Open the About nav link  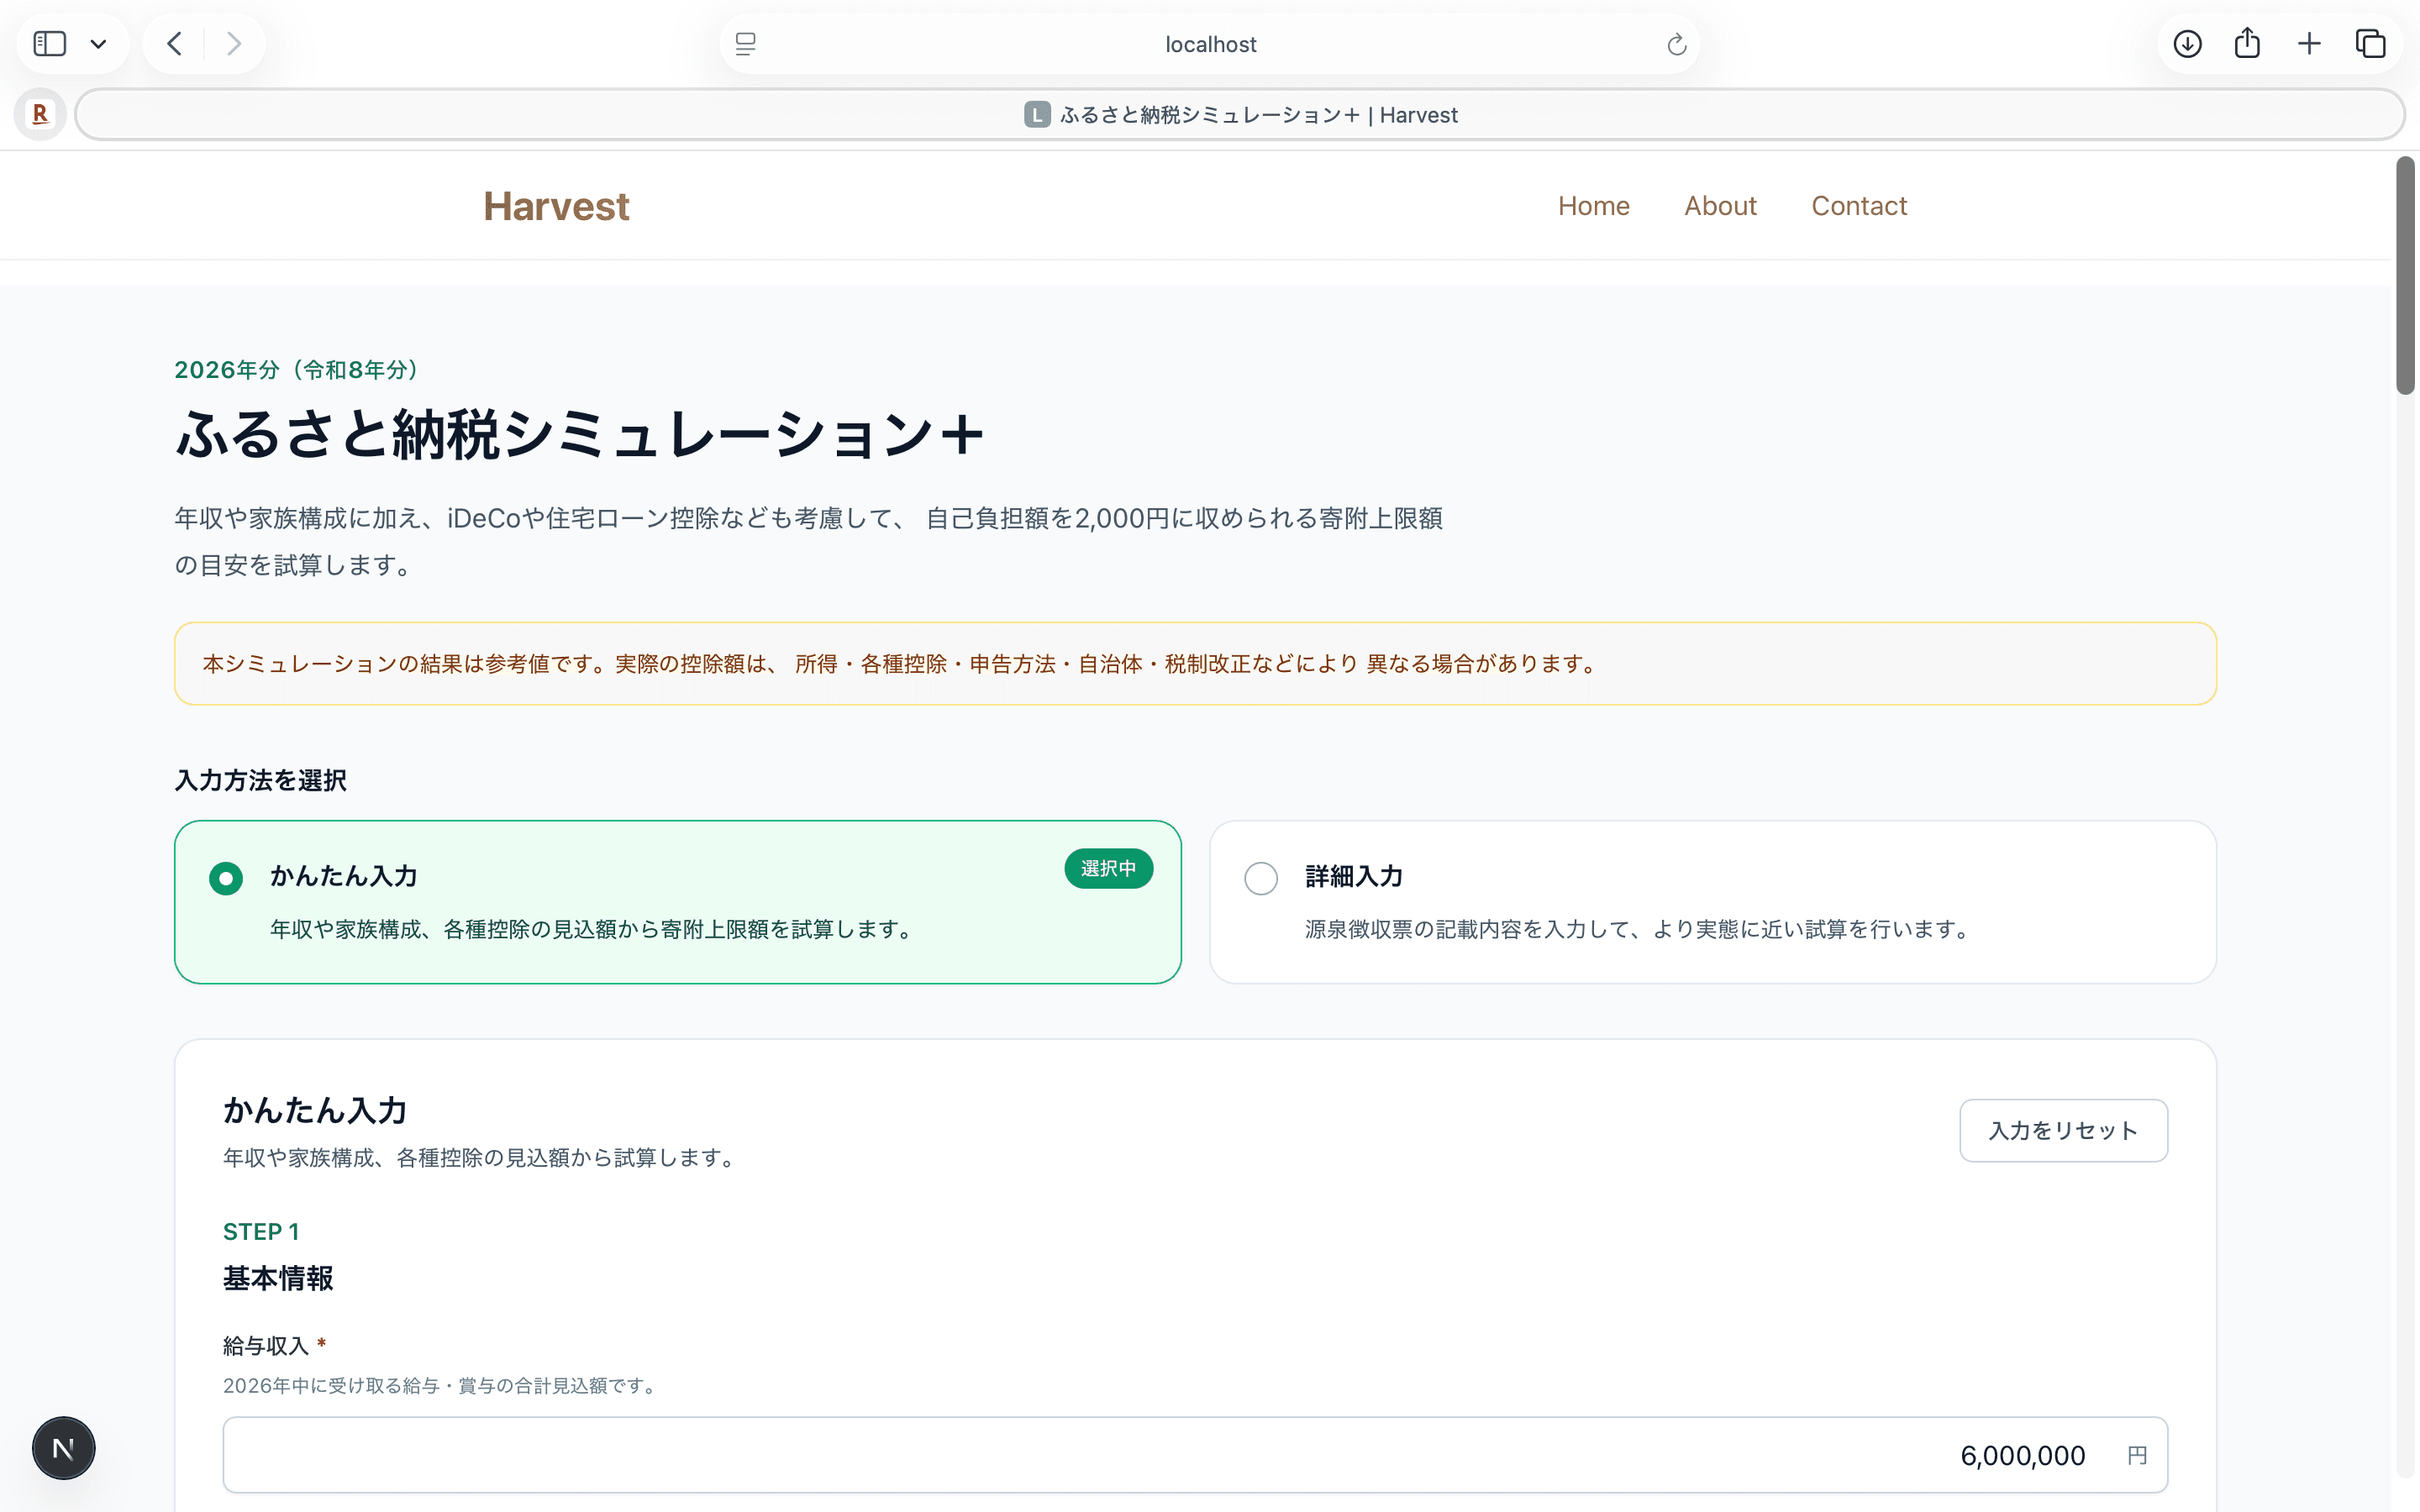pos(1720,206)
